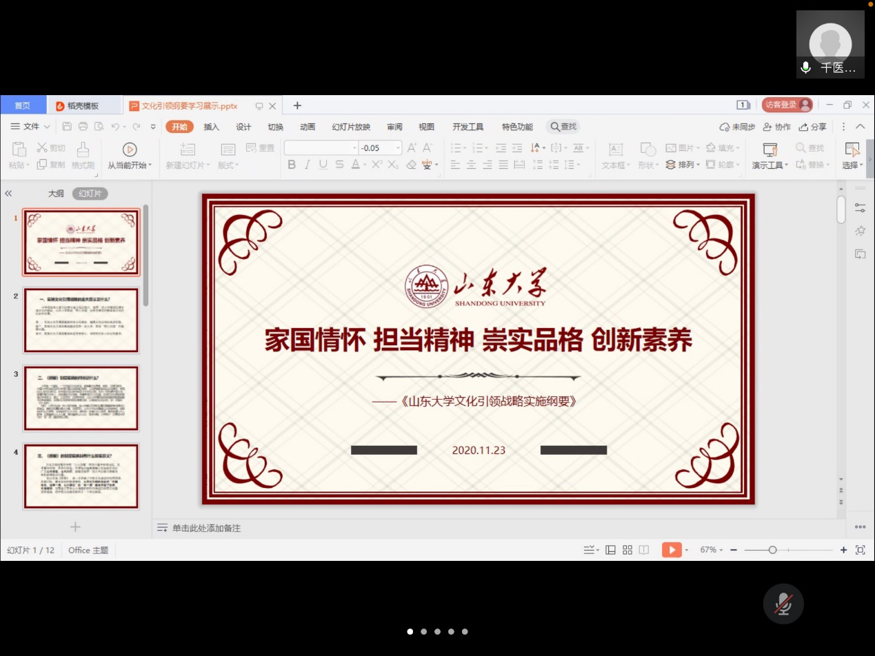Switch to the 设计 design tab
The image size is (875, 656).
click(243, 127)
